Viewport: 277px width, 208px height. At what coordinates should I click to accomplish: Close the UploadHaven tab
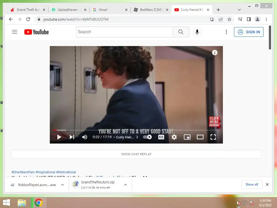[x=85, y=10]
